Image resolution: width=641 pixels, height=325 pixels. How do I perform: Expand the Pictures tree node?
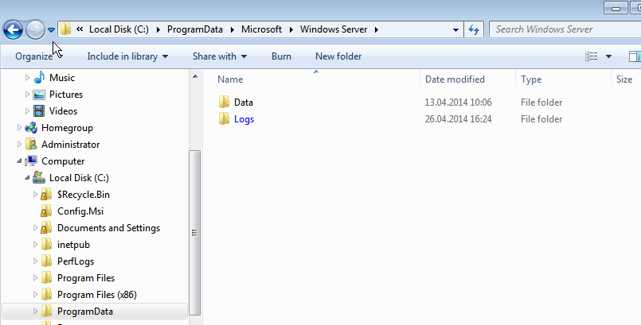coord(27,95)
